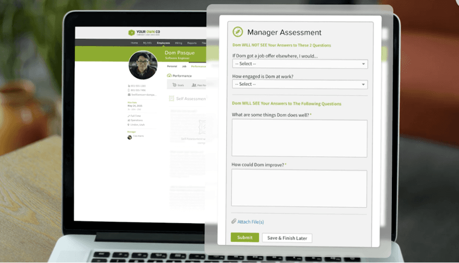459x263 pixels.
Task: Click Dom Pasque's profile photo
Action: (x=143, y=65)
